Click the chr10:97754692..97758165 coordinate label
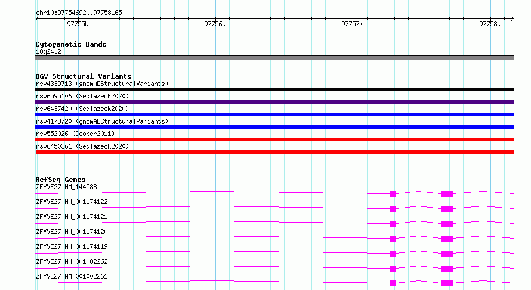 (x=79, y=13)
